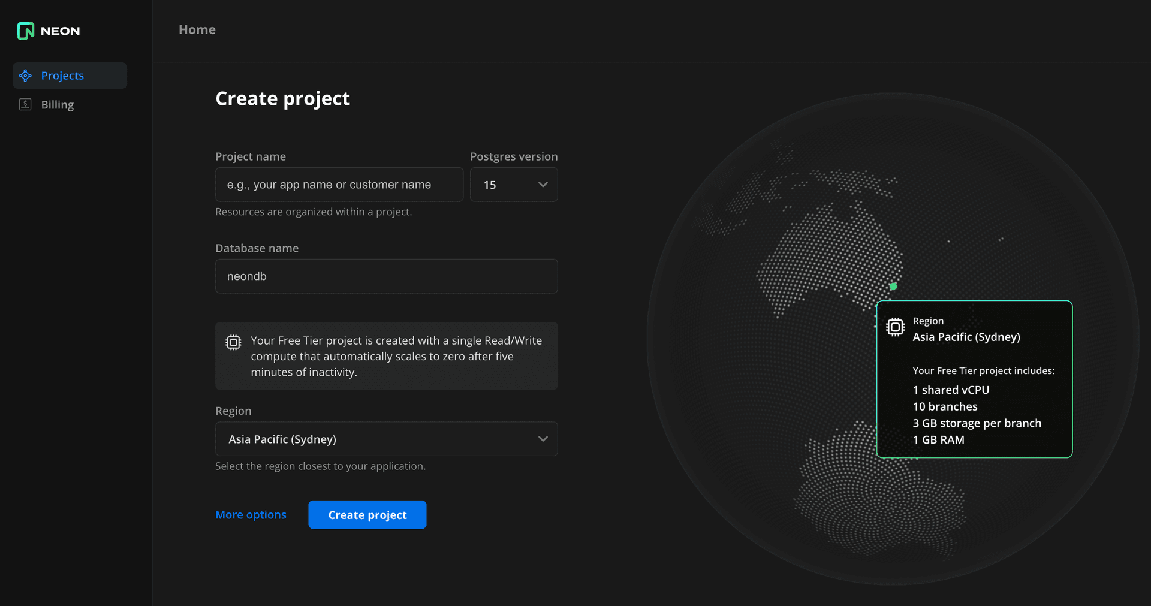Image resolution: width=1151 pixels, height=606 pixels.
Task: Click the NEON wordmark text
Action: [60, 31]
